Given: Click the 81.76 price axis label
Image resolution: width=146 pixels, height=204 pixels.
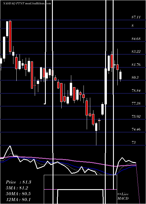Looking at the screenshot, I should tap(136, 64).
